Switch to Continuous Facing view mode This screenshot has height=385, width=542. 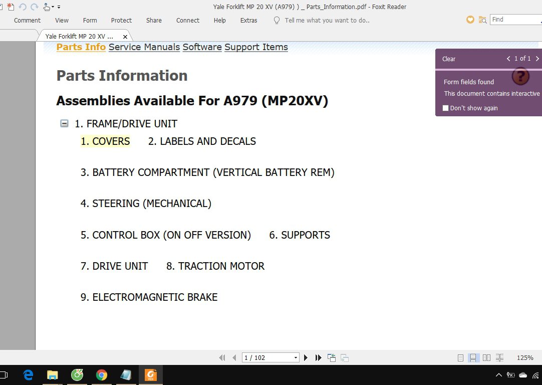click(499, 357)
